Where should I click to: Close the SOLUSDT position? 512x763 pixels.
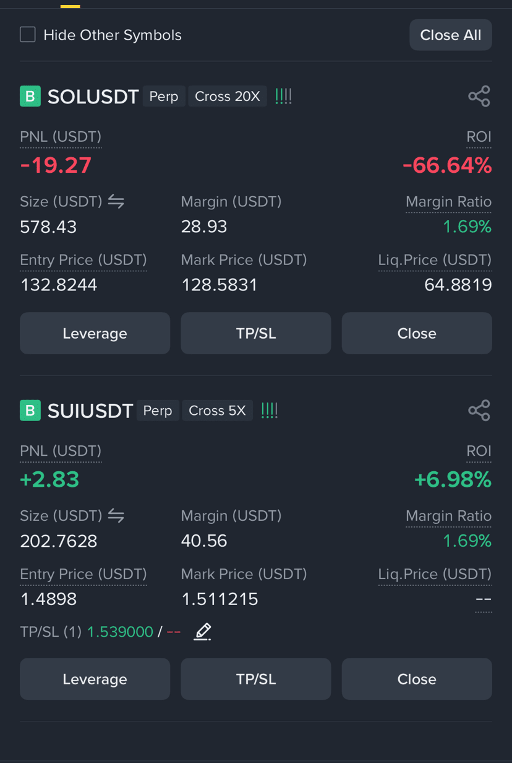click(x=417, y=333)
